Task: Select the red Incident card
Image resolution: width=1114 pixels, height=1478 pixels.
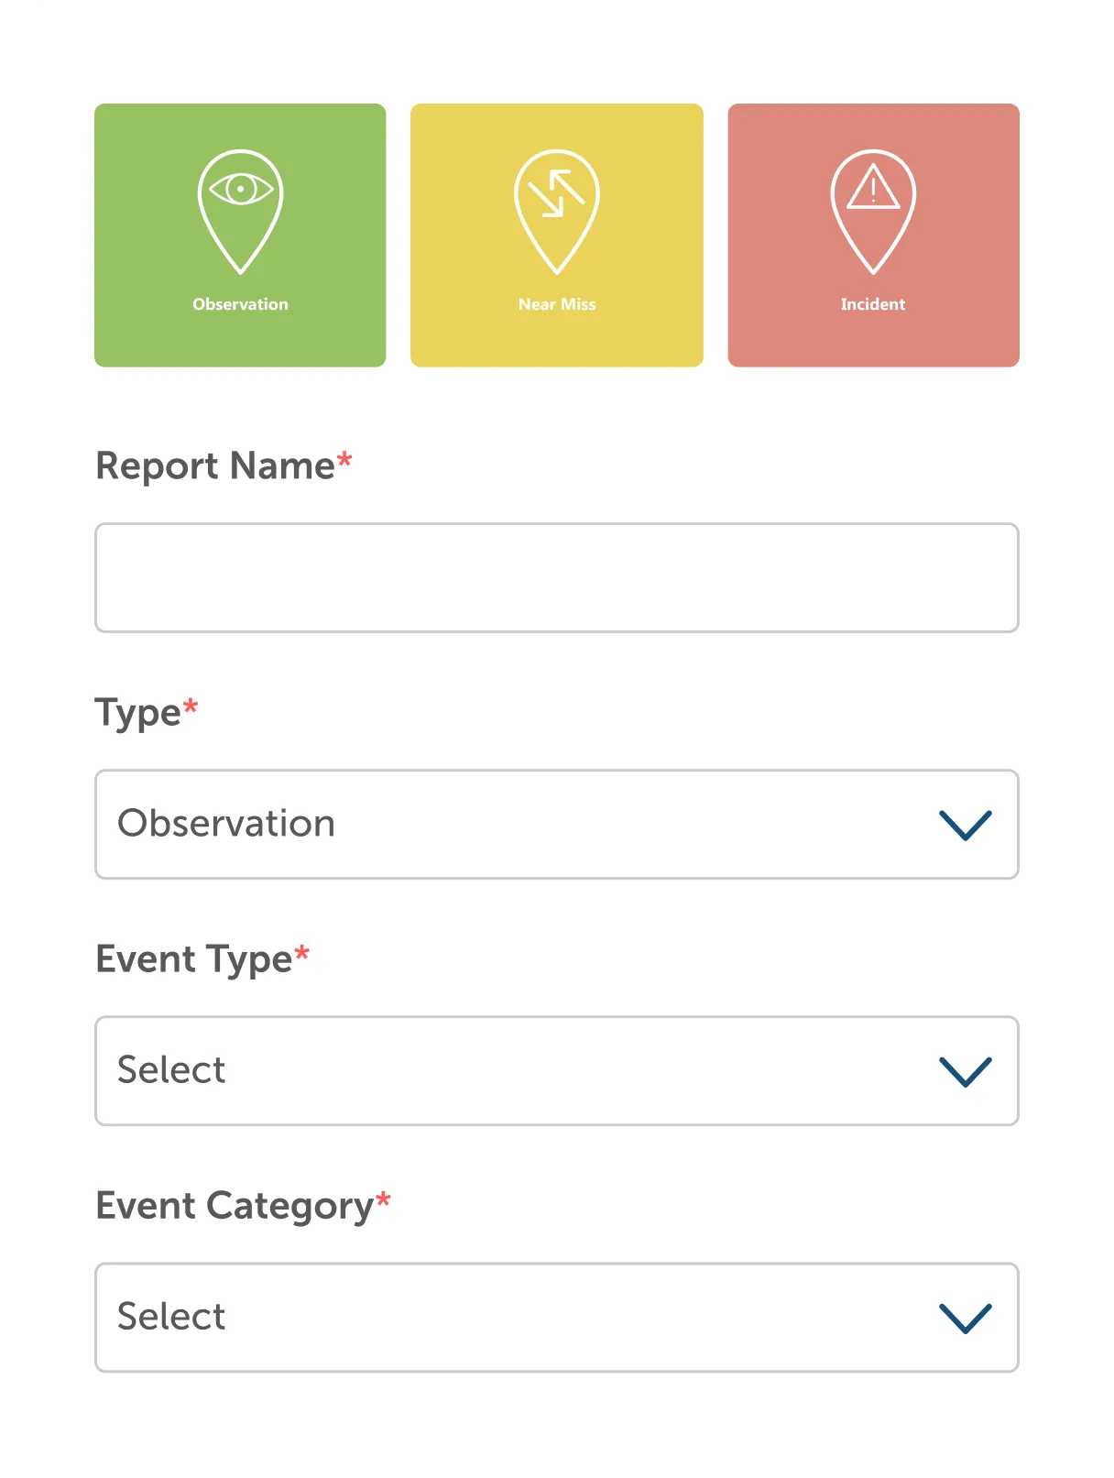Action: pos(873,235)
